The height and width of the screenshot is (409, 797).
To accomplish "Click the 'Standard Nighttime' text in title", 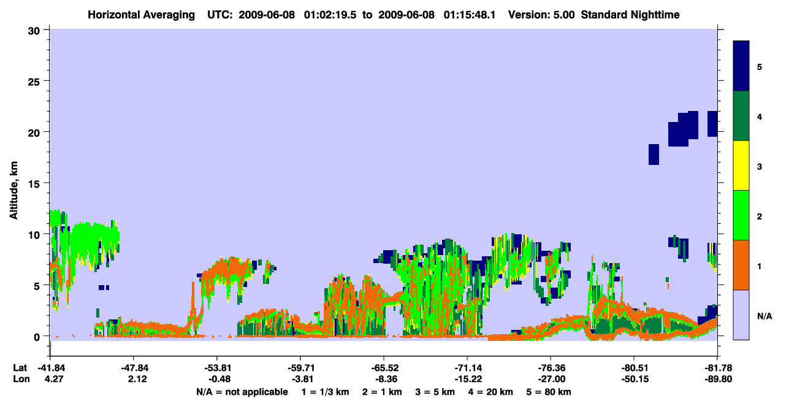I will point(630,15).
